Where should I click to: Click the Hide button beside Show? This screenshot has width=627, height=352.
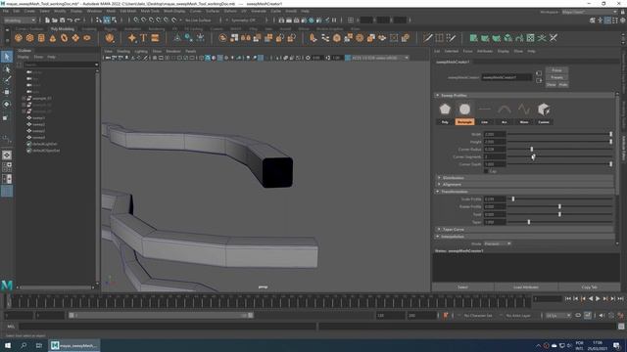[563, 85]
